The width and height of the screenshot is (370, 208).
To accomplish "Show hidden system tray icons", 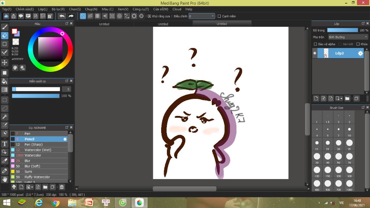I will pos(319,203).
